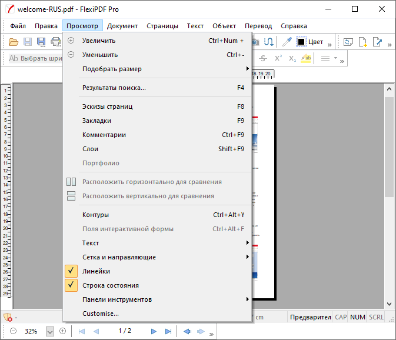Open the Страницы menu
Screen dimensions: 396x340
click(162, 26)
